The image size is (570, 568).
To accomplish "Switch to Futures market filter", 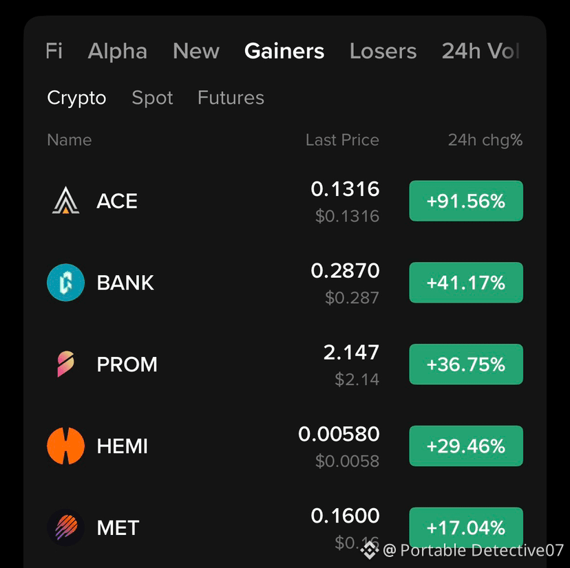I will (x=231, y=98).
